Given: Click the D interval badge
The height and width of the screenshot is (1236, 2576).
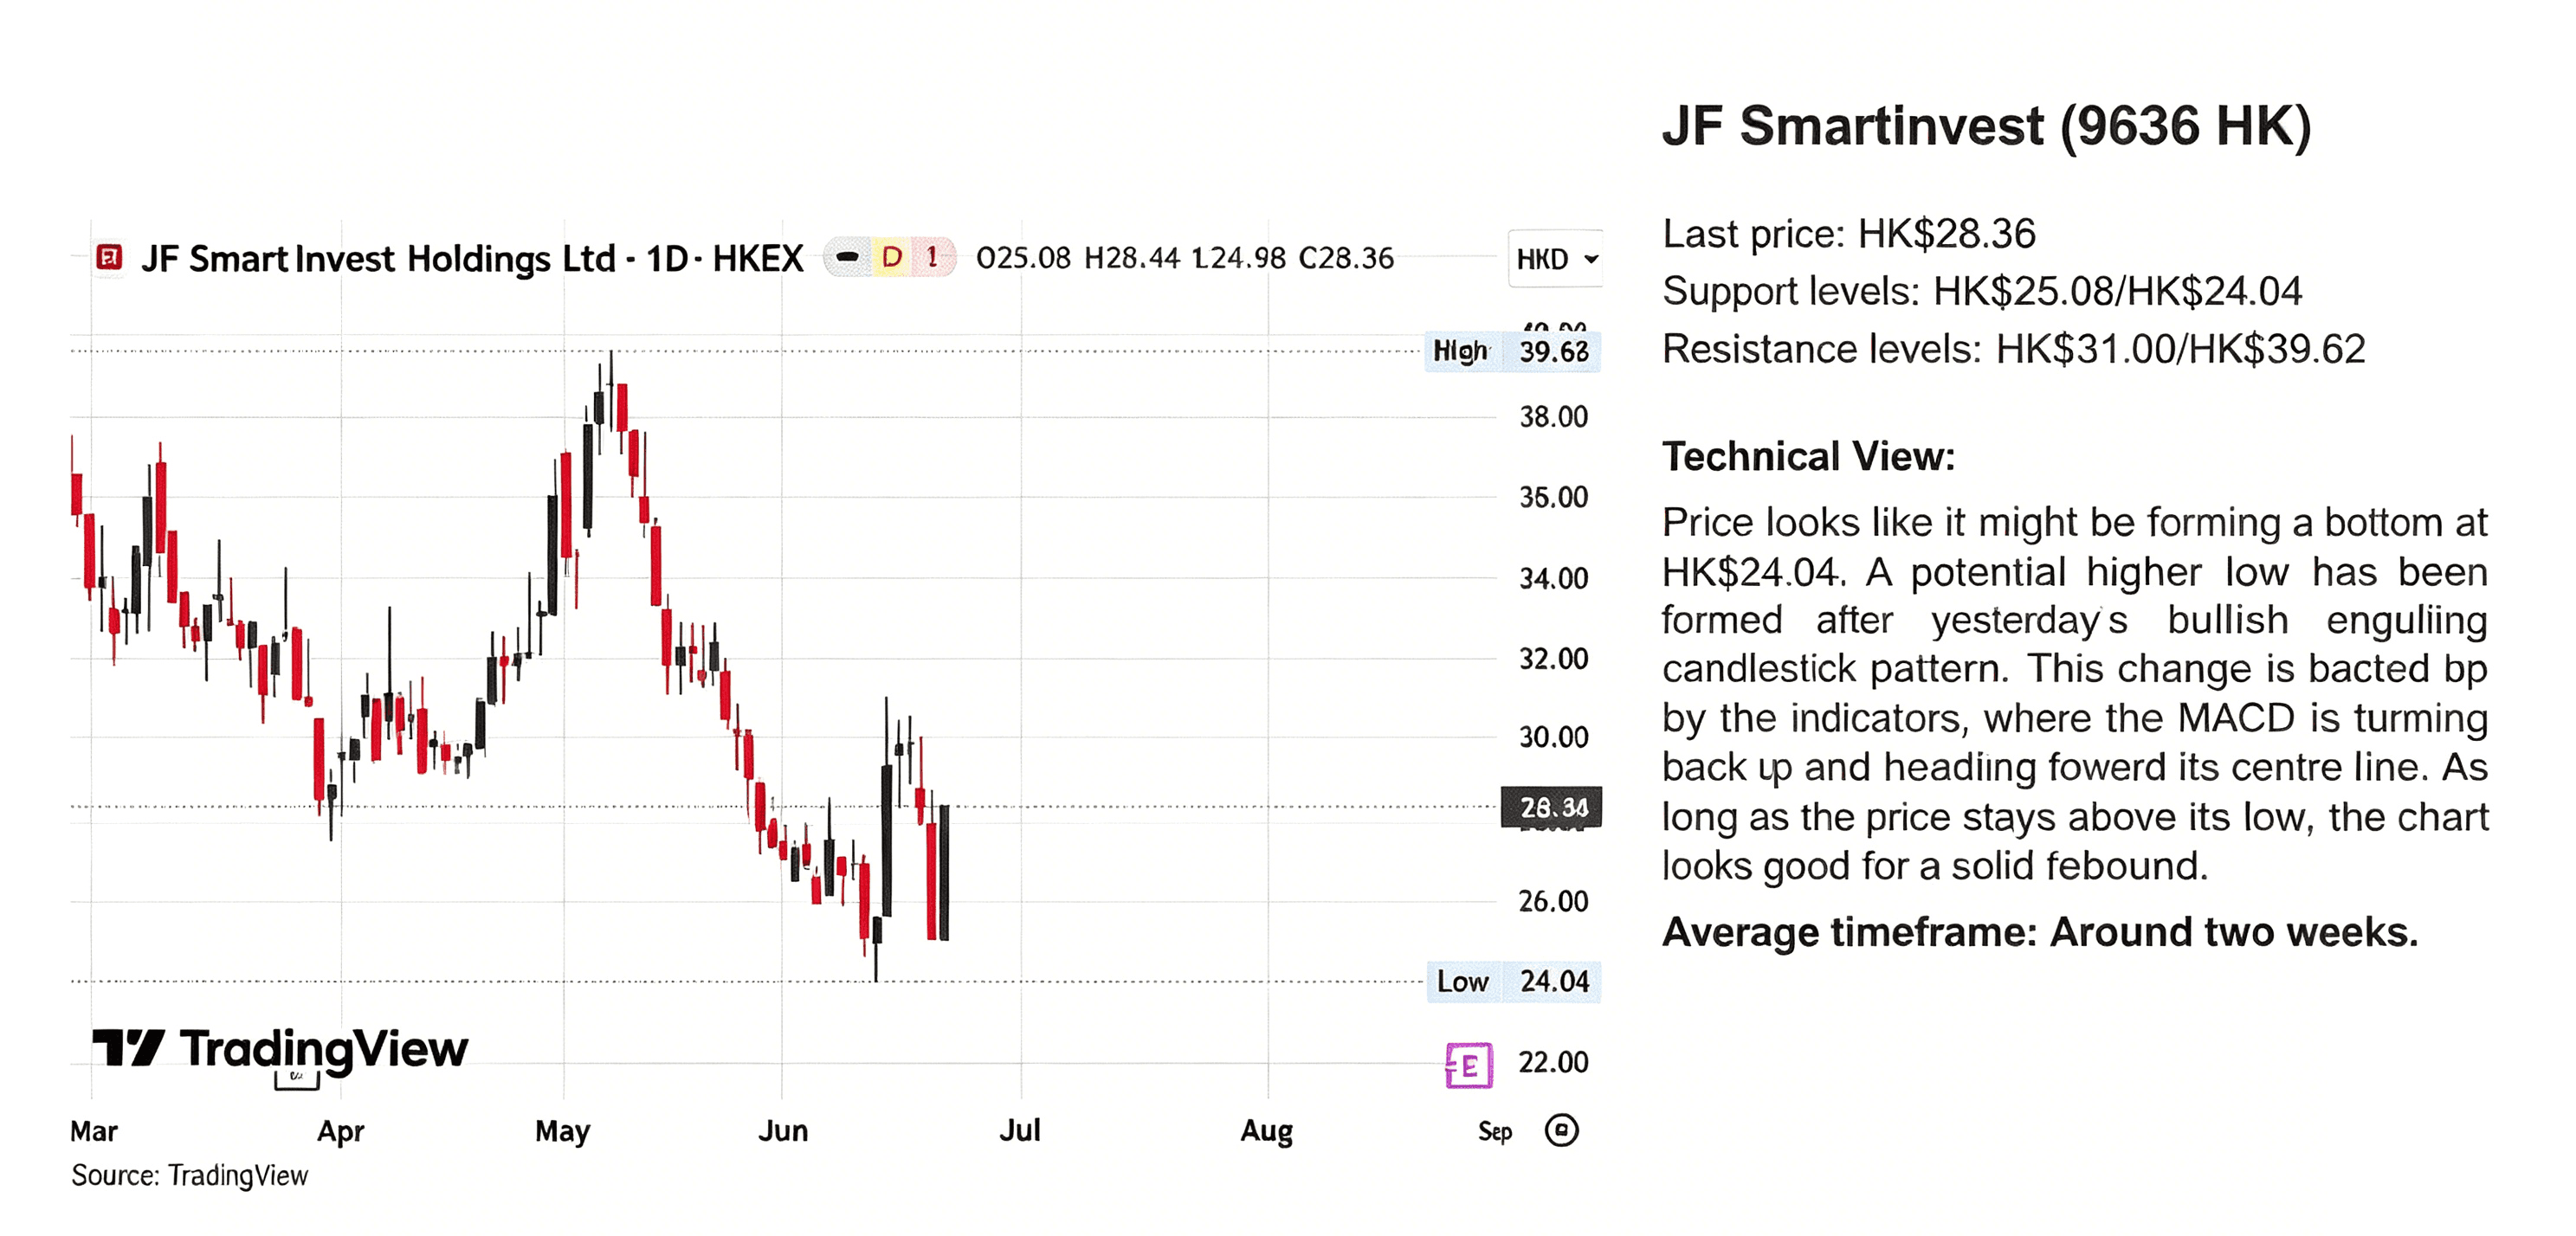Looking at the screenshot, I should click(891, 258).
